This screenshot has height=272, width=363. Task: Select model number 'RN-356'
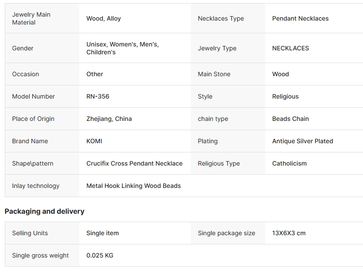(98, 96)
